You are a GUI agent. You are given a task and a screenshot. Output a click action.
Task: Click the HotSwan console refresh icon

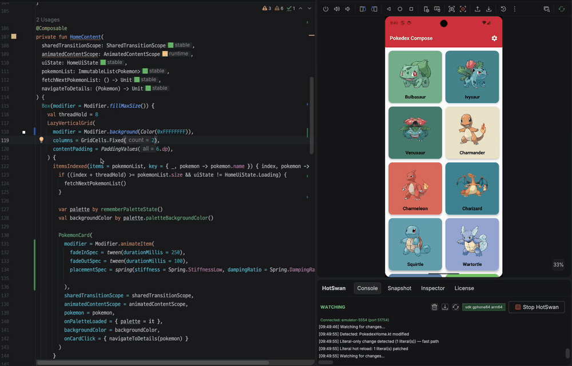click(x=456, y=307)
